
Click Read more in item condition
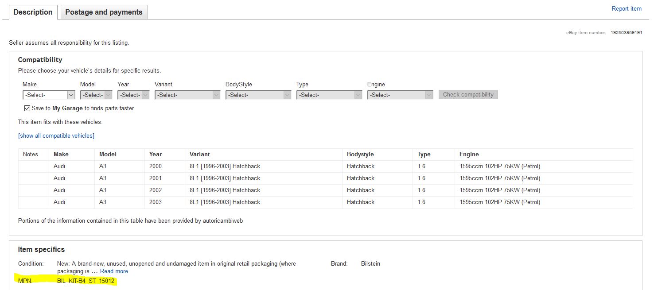[114, 271]
